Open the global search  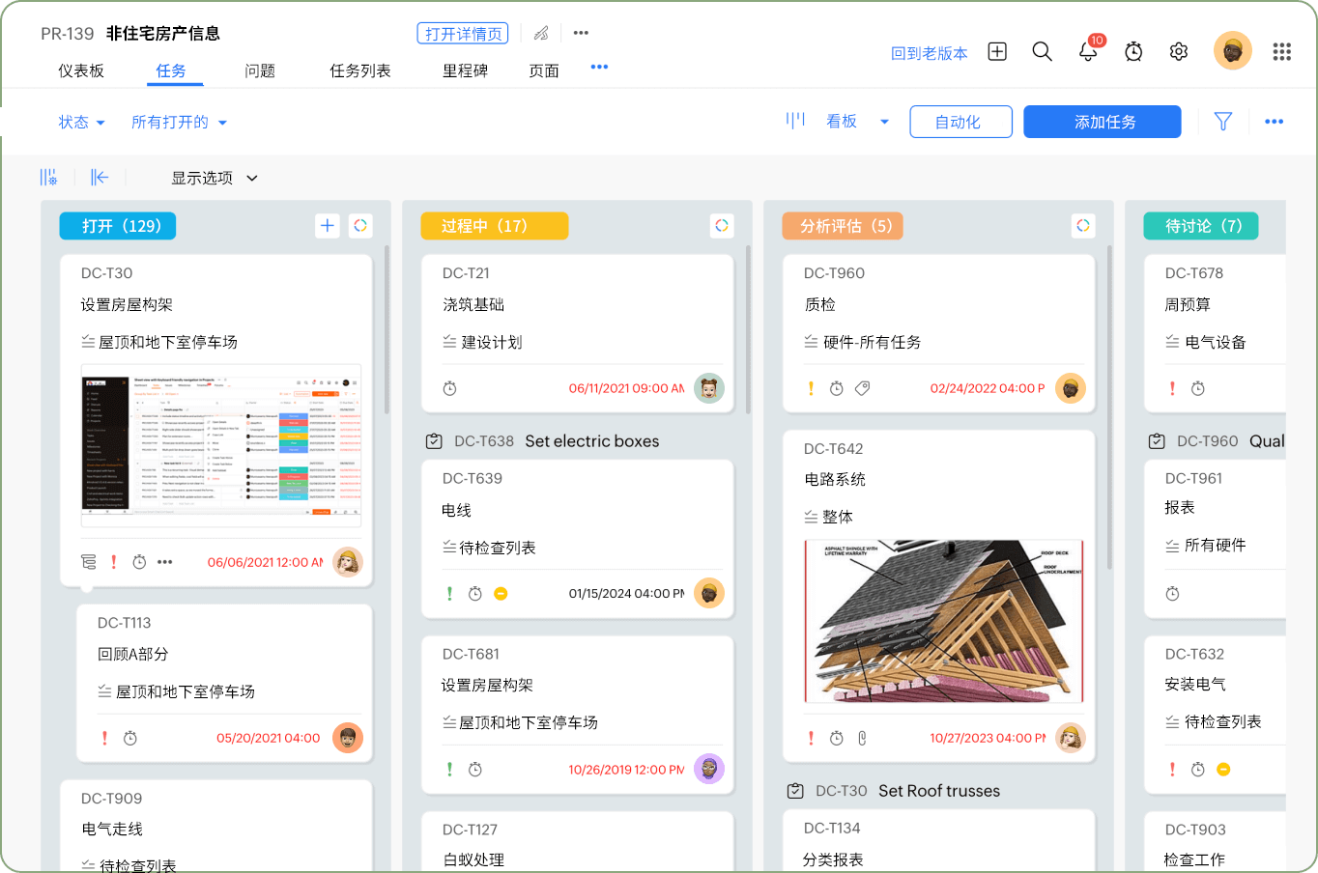1043,51
